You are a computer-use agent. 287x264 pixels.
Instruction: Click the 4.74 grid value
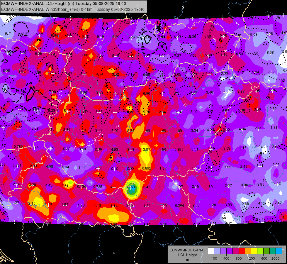point(100,74)
